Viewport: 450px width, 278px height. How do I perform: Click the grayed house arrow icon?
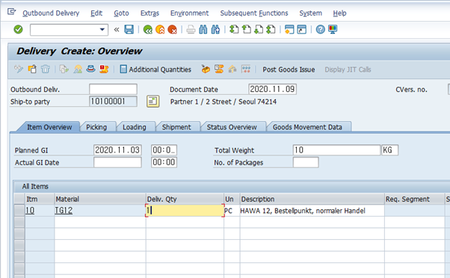[x=232, y=69]
